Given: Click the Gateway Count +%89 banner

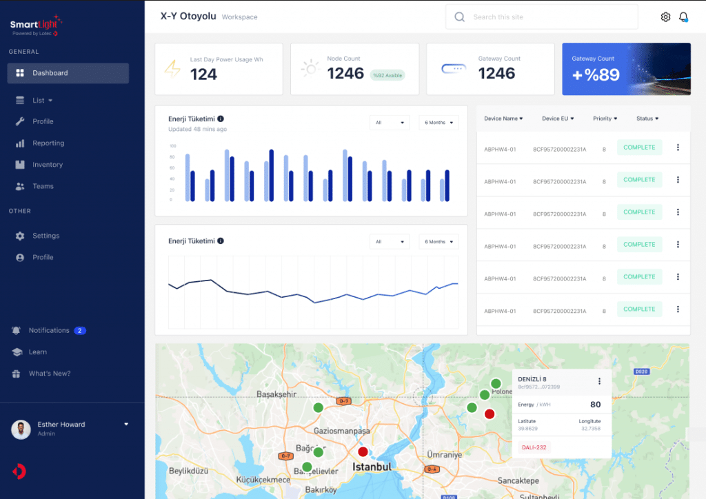Looking at the screenshot, I should (x=626, y=69).
